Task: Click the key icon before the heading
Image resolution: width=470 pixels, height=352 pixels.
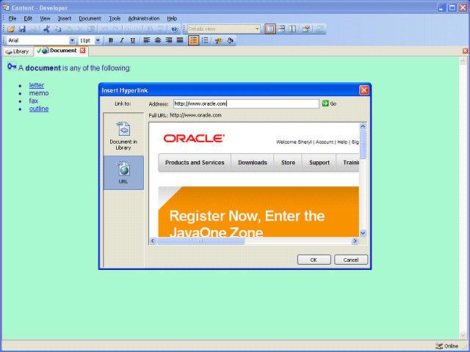Action: point(12,67)
